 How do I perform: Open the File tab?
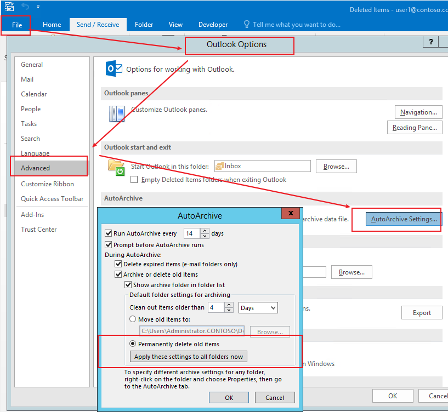pos(17,25)
